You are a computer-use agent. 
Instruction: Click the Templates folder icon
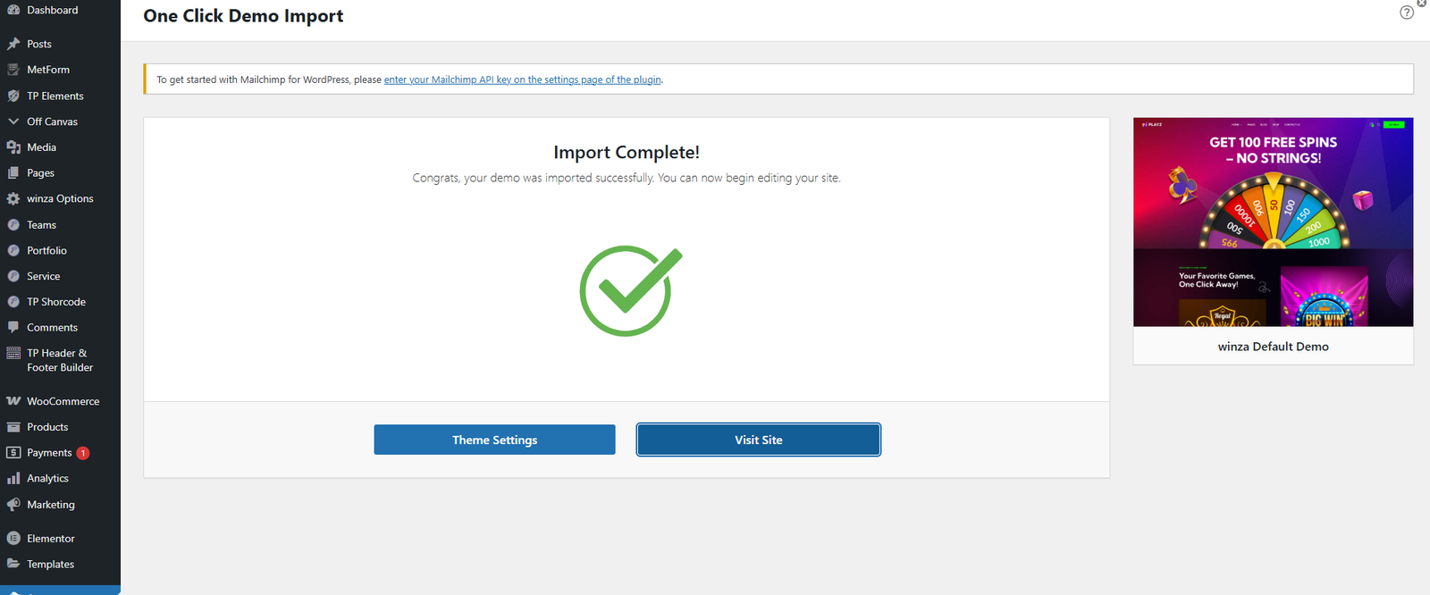point(13,564)
